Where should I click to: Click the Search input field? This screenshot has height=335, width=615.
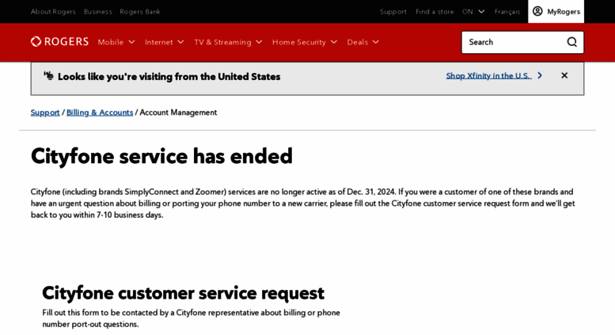pyautogui.click(x=514, y=42)
